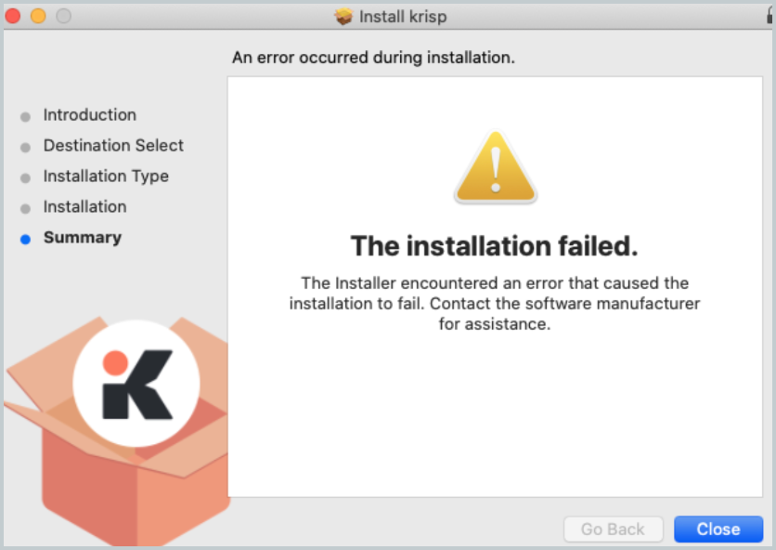Select the Summary step
This screenshot has width=776, height=550.
pos(83,237)
